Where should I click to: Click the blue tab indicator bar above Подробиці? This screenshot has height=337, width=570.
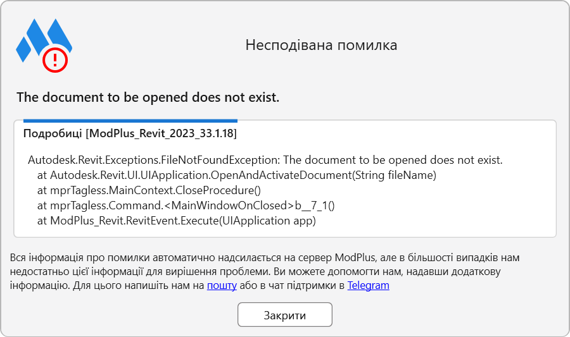pos(130,120)
